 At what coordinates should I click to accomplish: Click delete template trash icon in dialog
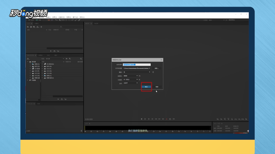(153, 72)
